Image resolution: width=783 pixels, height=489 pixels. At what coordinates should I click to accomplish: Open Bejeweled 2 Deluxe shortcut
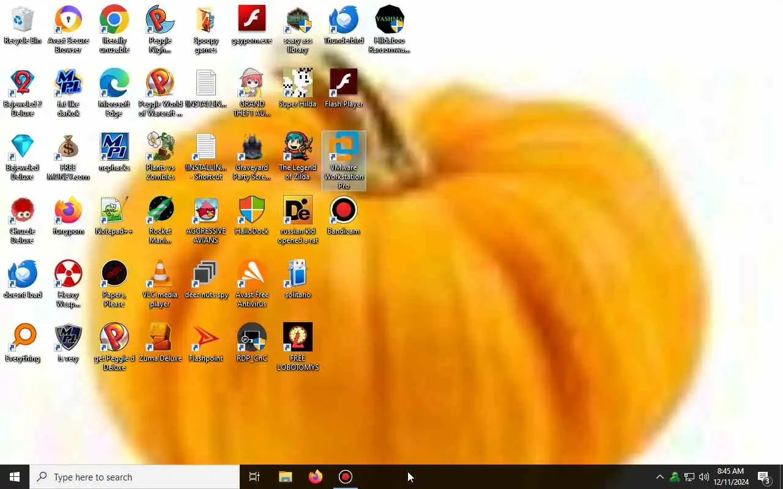(22, 93)
